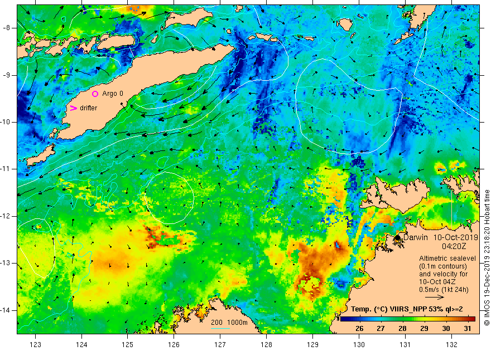Click the cyan bathymetry legend line sample
491x351 pixels.
coord(220,328)
